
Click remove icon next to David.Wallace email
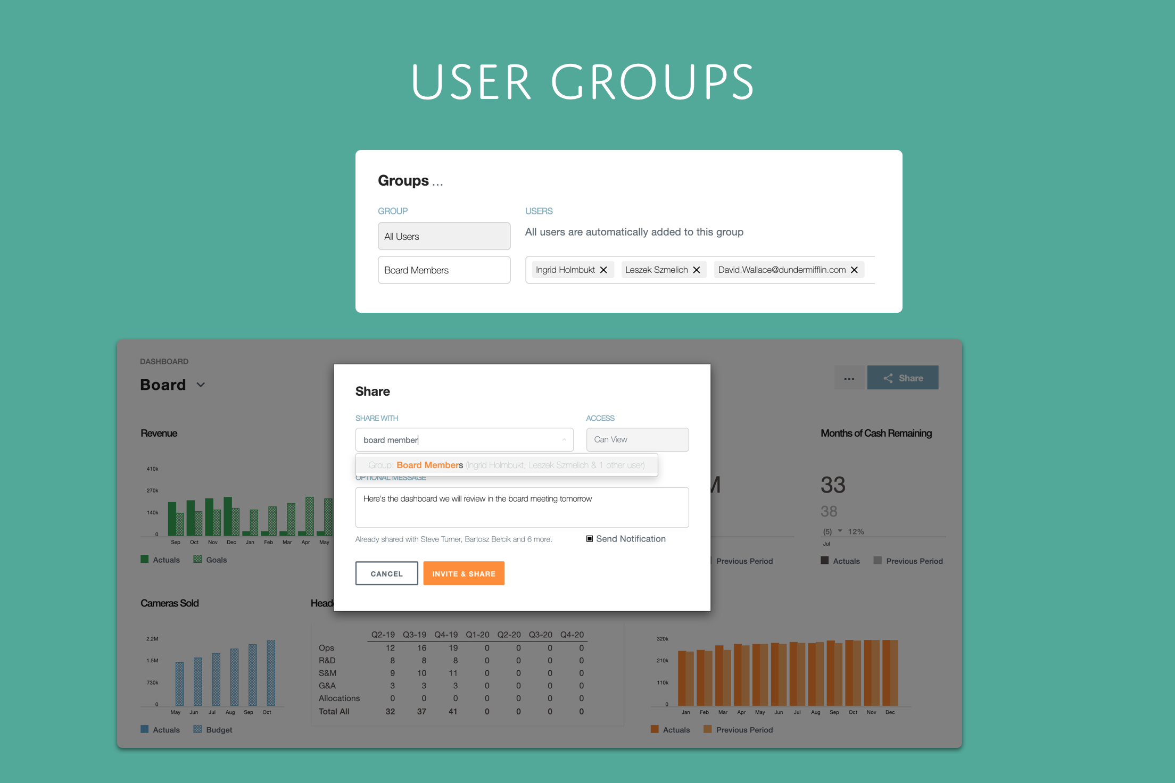pyautogui.click(x=857, y=268)
